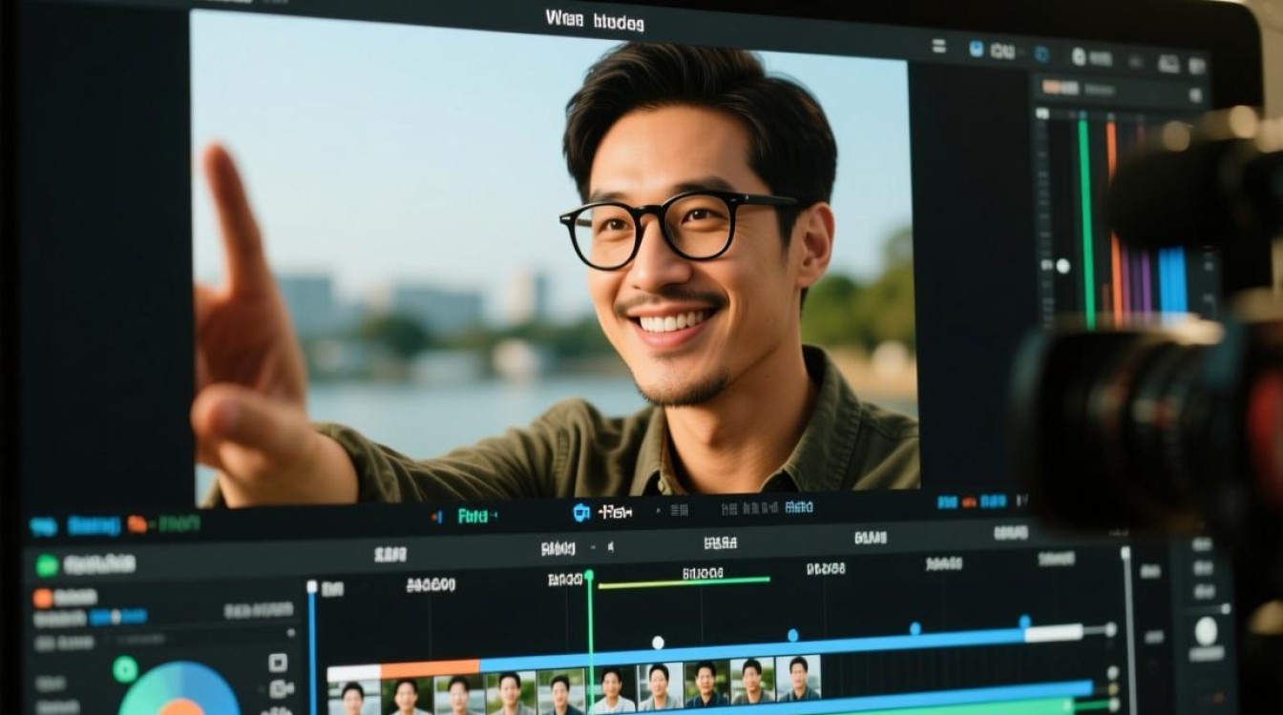Click the white keyframe dot on the timeline

click(x=657, y=643)
